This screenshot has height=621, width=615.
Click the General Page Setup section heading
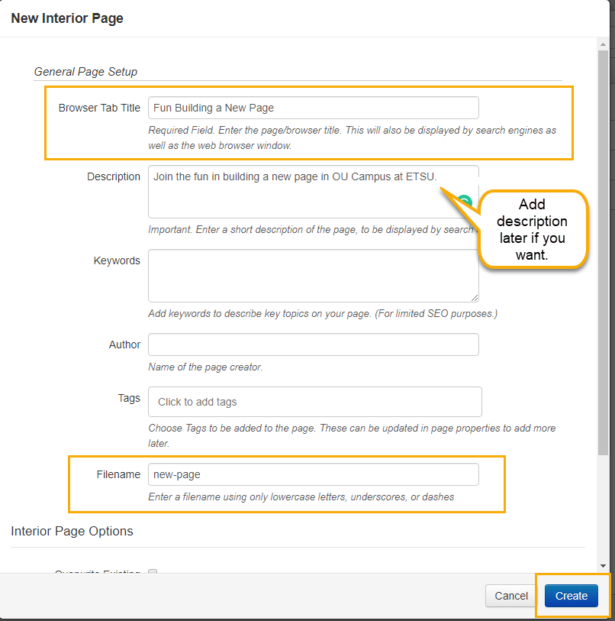click(x=85, y=72)
